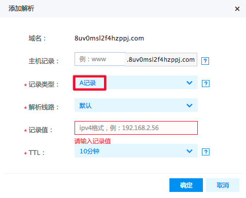
Task: Open help icon next to TTL
Action: pos(205,152)
